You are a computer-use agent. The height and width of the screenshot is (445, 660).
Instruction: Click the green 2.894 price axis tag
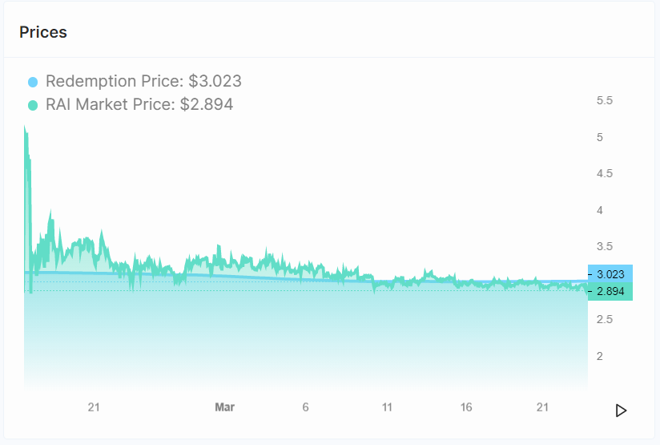coord(610,291)
